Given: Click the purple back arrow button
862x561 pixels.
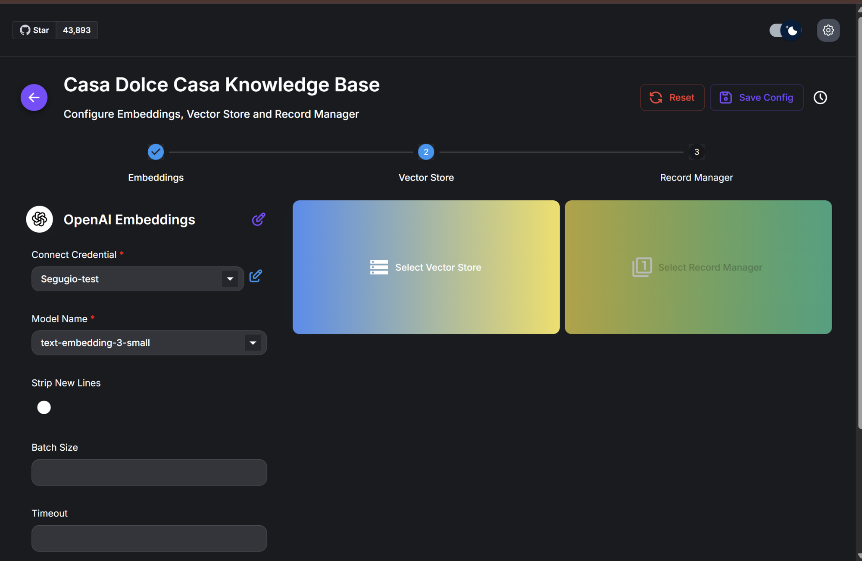Looking at the screenshot, I should pos(34,97).
